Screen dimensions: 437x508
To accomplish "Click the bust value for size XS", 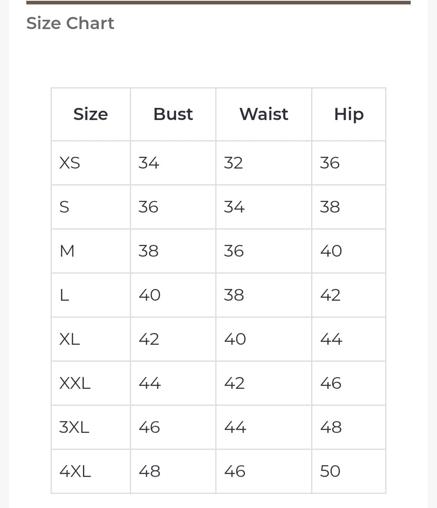I will 149,163.
